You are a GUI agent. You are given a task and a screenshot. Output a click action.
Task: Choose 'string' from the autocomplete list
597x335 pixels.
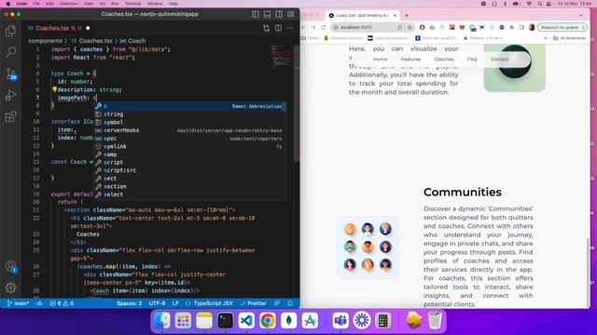(x=190, y=114)
